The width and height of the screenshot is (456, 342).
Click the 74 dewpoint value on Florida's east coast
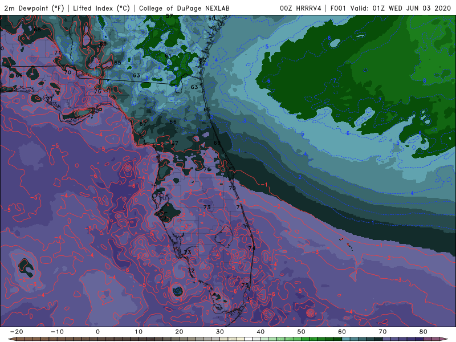252,248
